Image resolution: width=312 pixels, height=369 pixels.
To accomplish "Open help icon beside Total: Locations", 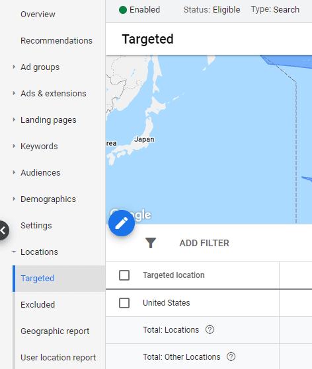I will (210, 329).
